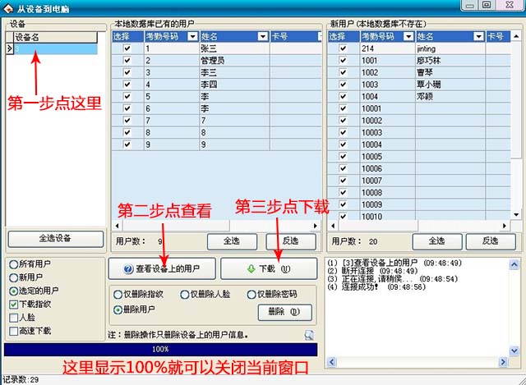This screenshot has width=526, height=385.
Task: Choose the 仅删除密码 radio option
Action: (251, 295)
